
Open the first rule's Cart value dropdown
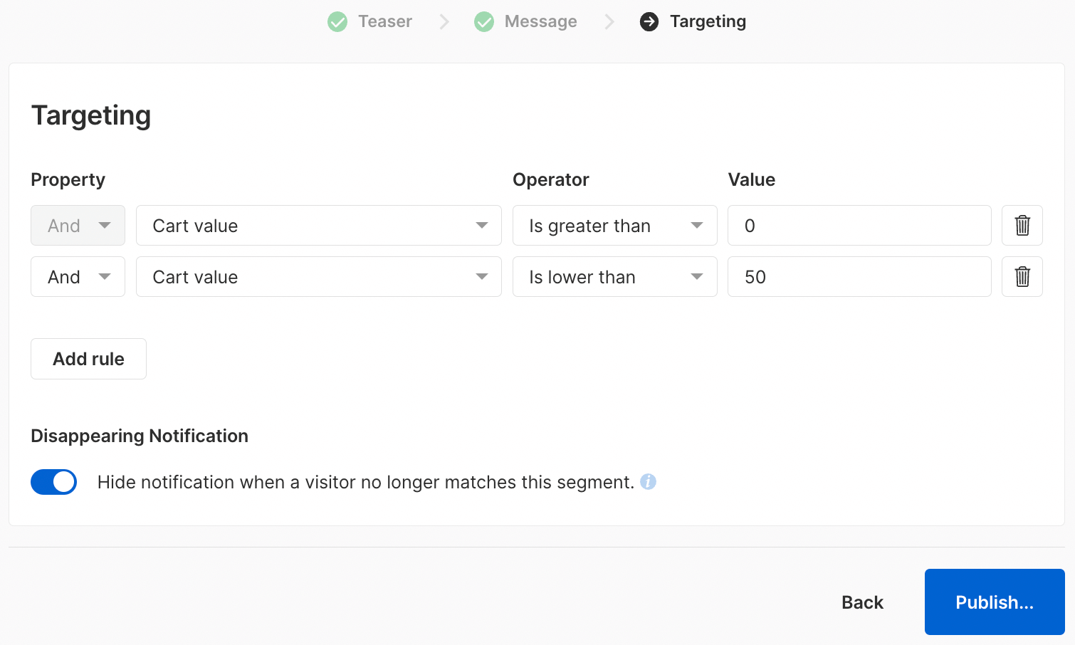[318, 226]
